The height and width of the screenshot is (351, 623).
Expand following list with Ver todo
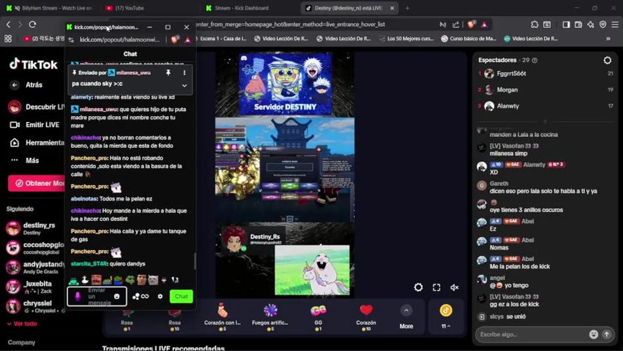[22, 324]
